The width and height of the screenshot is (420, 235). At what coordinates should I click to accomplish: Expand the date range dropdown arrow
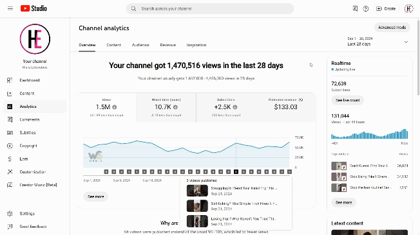coord(406,42)
